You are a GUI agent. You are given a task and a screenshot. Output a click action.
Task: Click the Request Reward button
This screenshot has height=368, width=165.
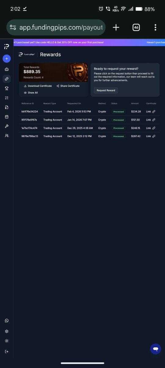(x=106, y=90)
